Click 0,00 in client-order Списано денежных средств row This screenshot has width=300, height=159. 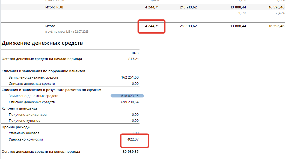point(135,84)
